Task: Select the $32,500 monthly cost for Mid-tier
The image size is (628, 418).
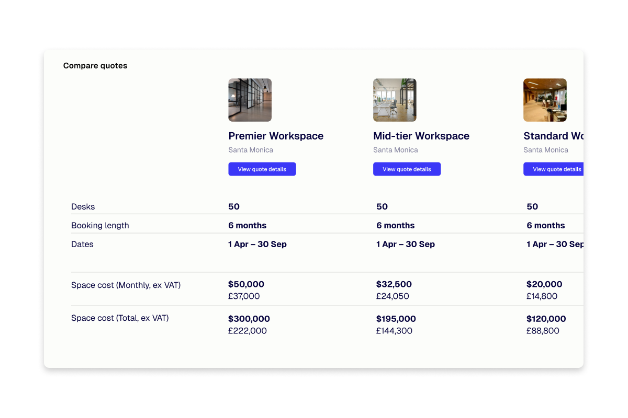Action: click(x=394, y=284)
